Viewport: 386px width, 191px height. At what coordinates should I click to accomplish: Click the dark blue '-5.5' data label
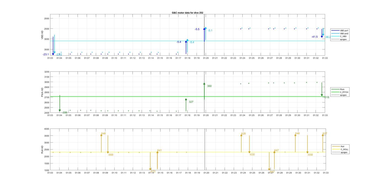[x=197, y=29]
